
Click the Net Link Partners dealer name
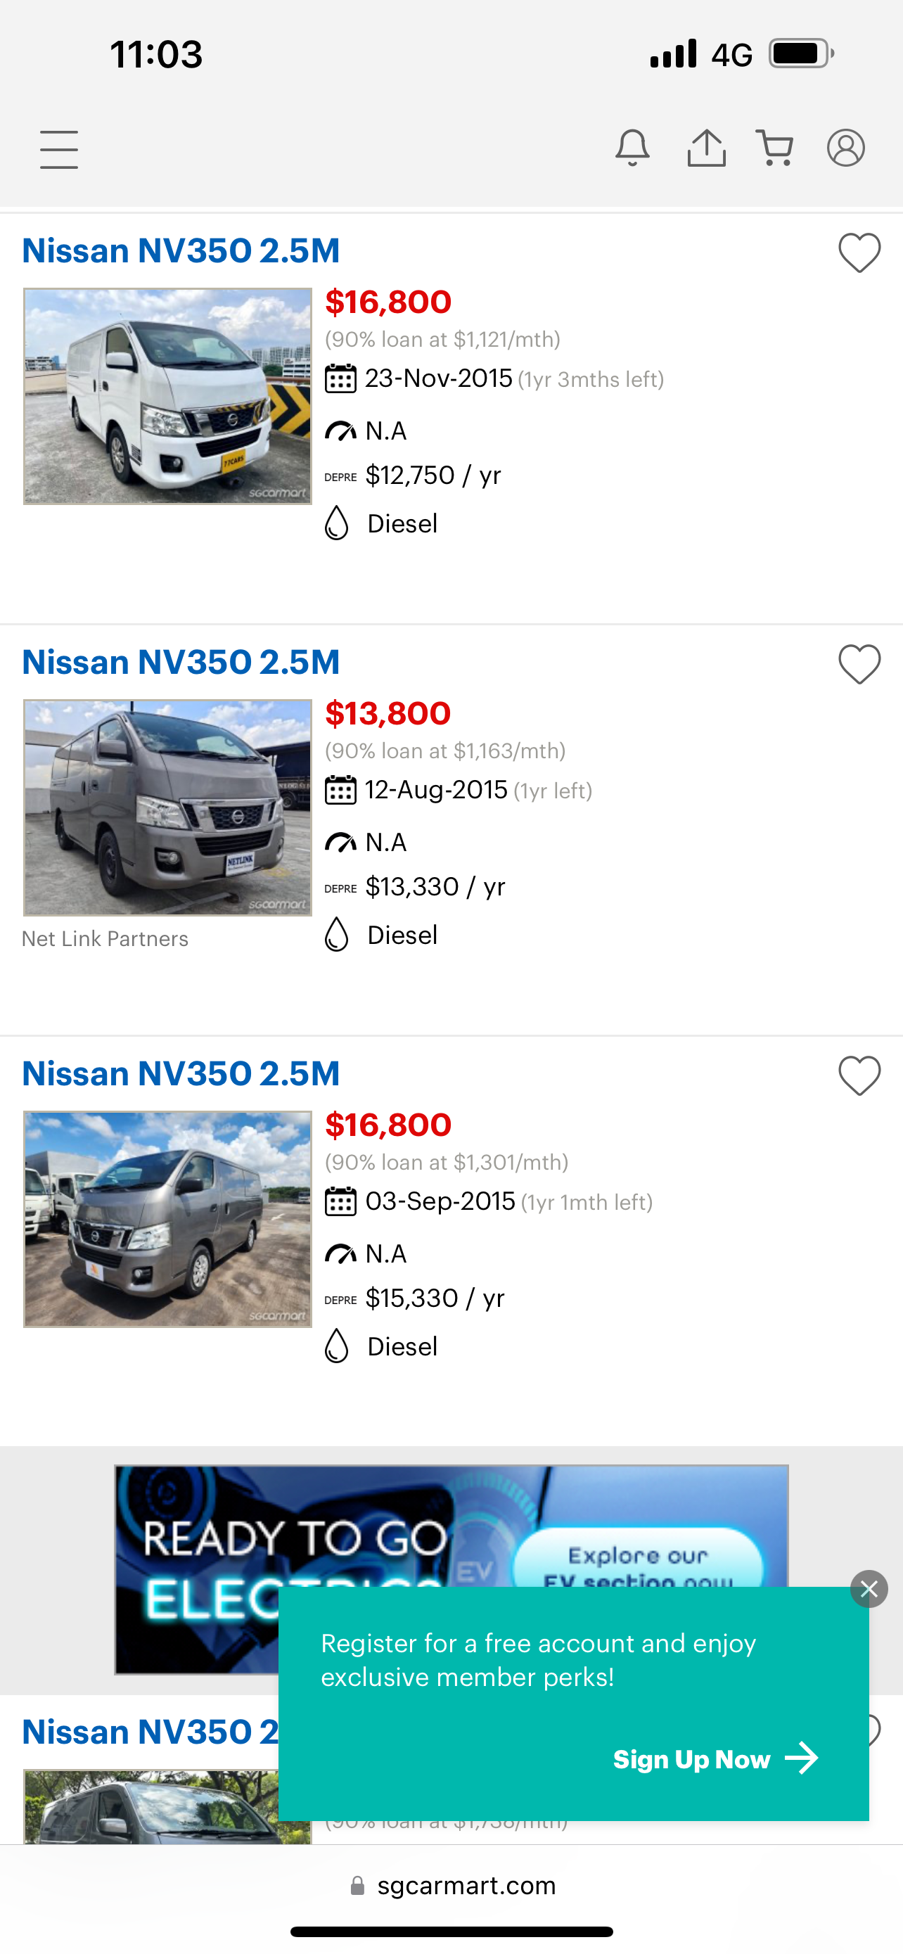(x=105, y=939)
